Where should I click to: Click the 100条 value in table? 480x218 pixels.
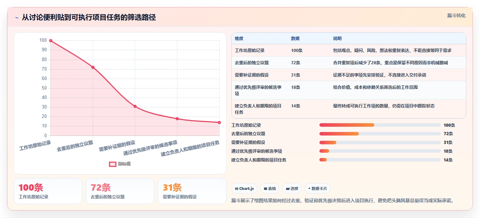point(297,51)
